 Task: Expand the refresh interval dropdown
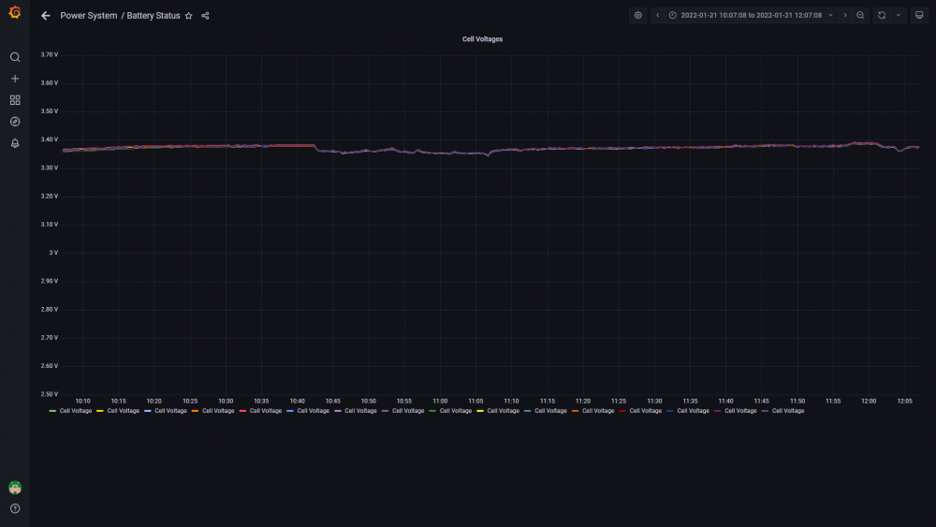click(899, 16)
